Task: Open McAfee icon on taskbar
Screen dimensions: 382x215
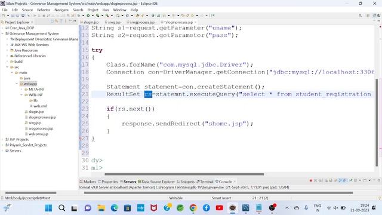Action: pos(154,208)
